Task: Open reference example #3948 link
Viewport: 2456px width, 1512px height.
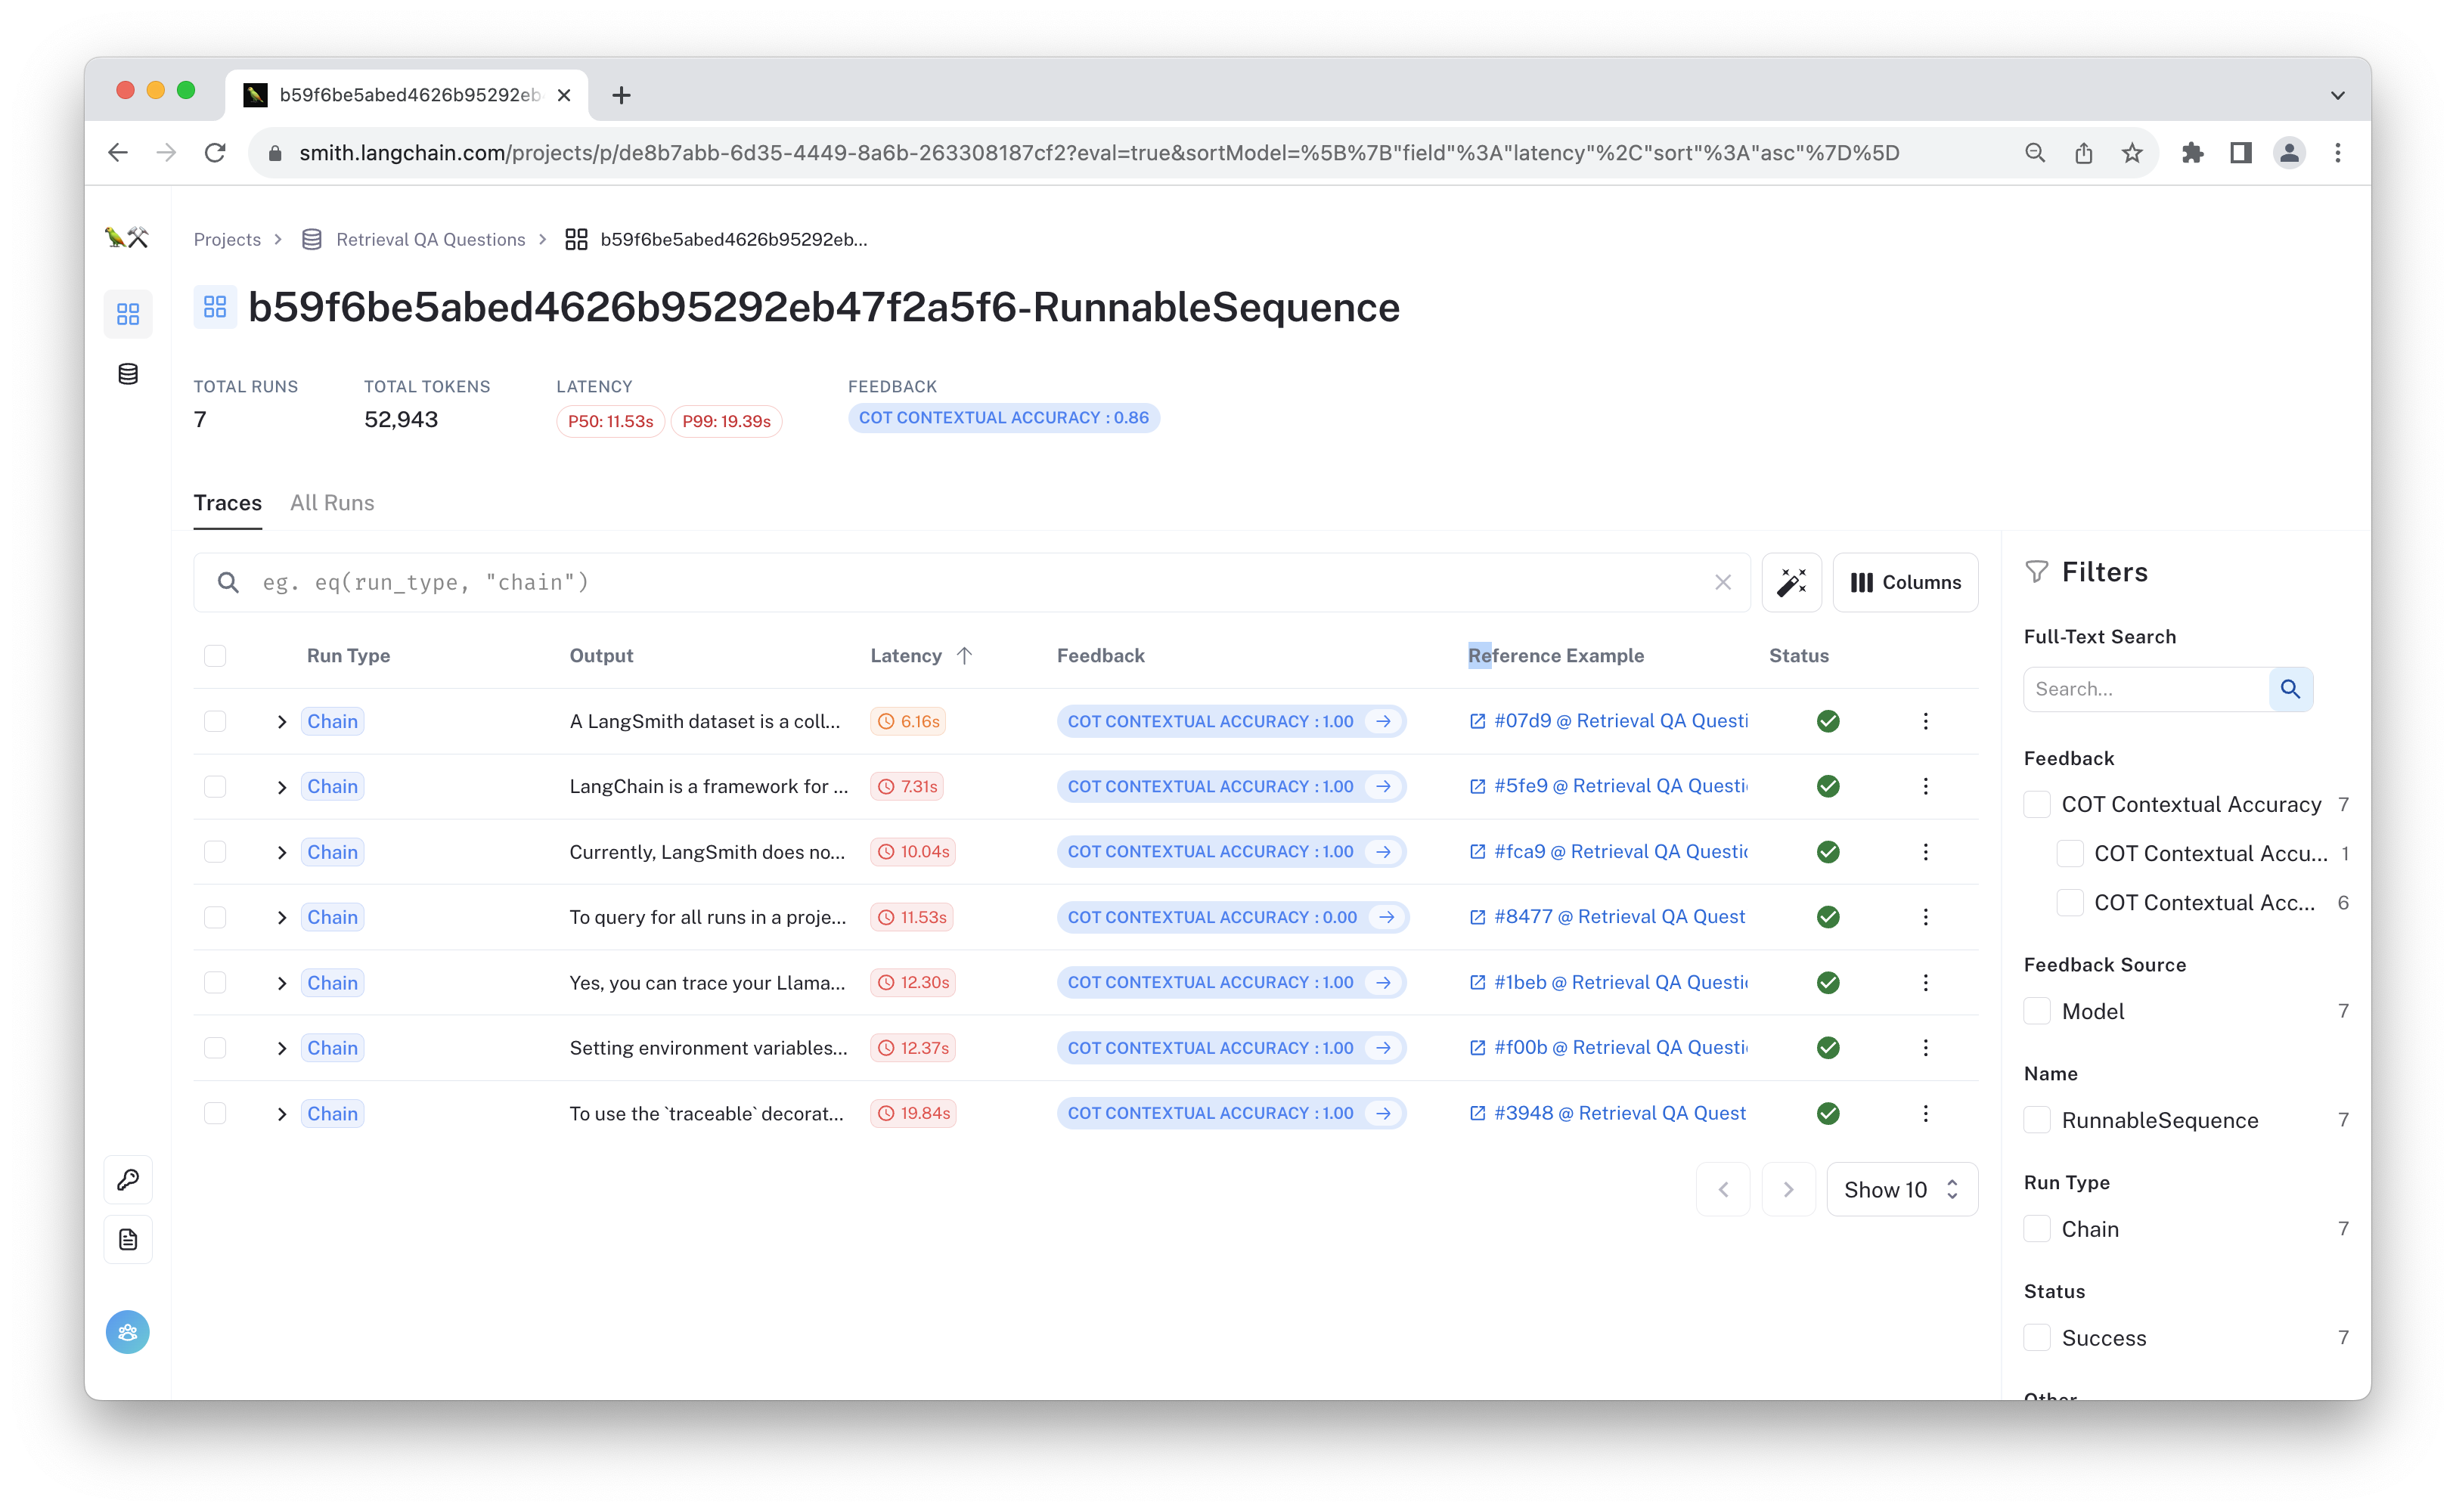Action: [1608, 1113]
